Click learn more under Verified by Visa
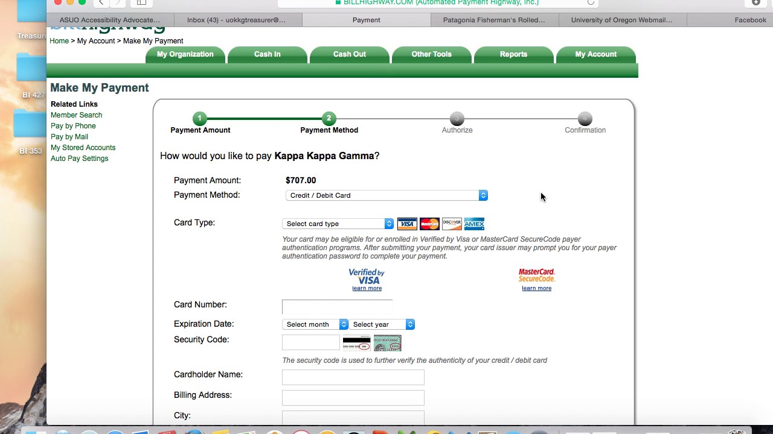 click(x=367, y=288)
